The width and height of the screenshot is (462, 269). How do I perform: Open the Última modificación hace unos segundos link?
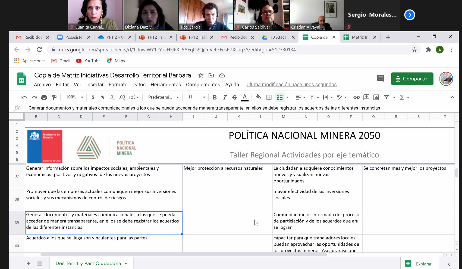coord(291,85)
